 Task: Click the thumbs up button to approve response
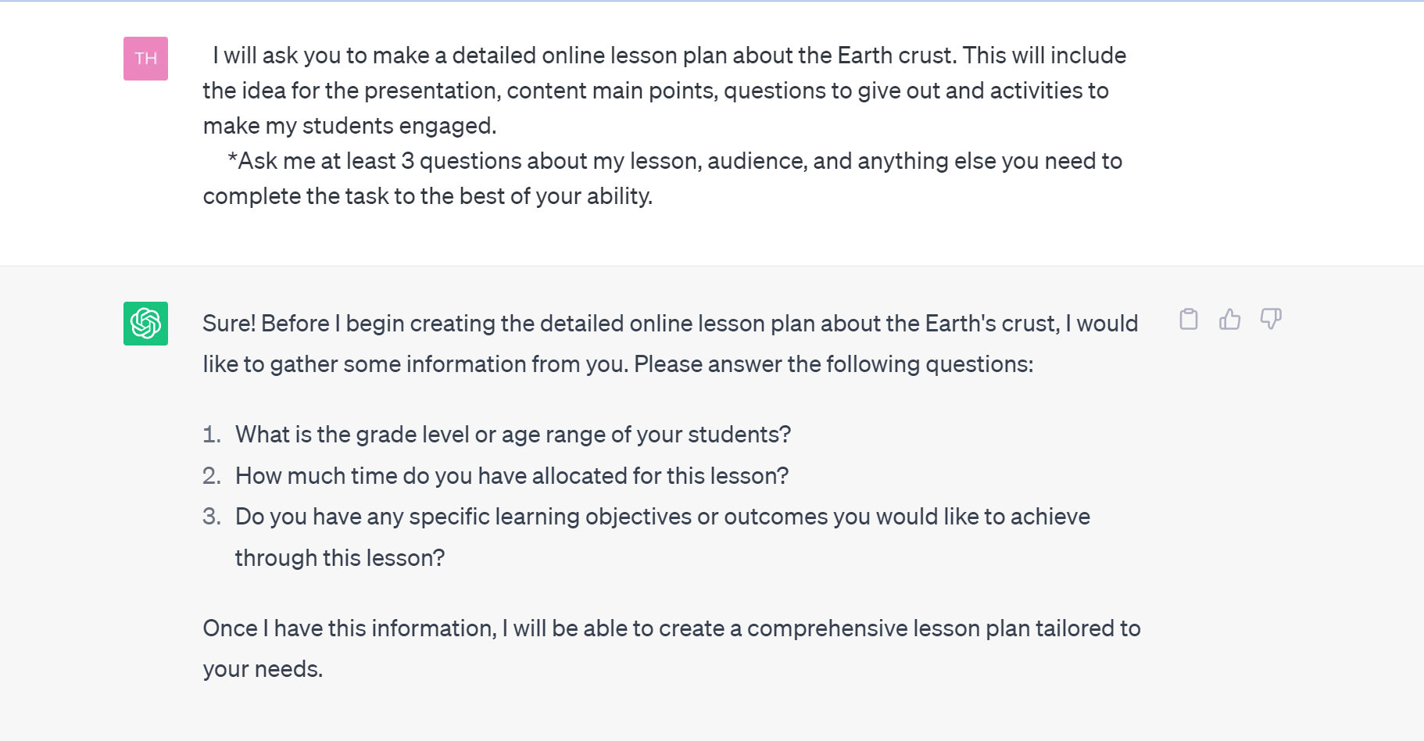tap(1229, 320)
